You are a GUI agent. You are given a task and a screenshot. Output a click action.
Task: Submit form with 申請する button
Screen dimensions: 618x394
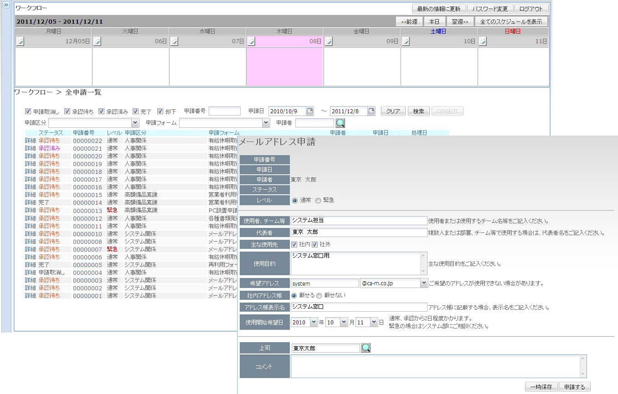tap(575, 387)
